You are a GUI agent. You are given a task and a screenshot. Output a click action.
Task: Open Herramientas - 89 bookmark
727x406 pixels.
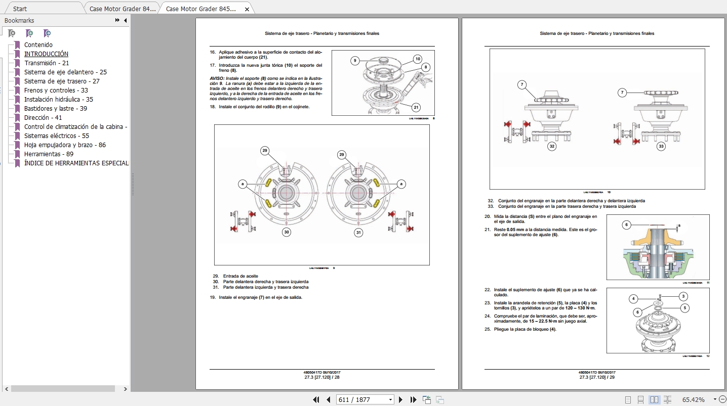[49, 154]
